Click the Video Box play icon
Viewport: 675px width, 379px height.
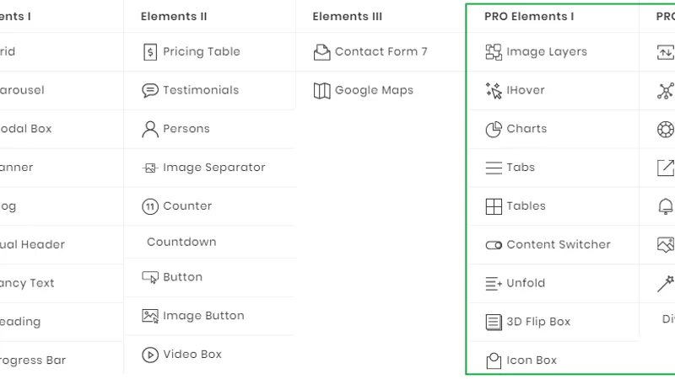pos(150,355)
